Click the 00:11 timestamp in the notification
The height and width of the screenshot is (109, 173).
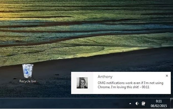(146, 87)
